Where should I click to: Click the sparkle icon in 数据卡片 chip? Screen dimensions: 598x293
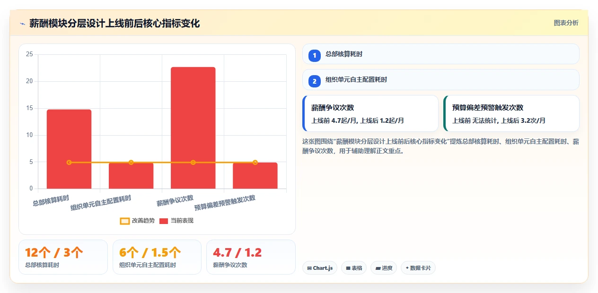407,268
